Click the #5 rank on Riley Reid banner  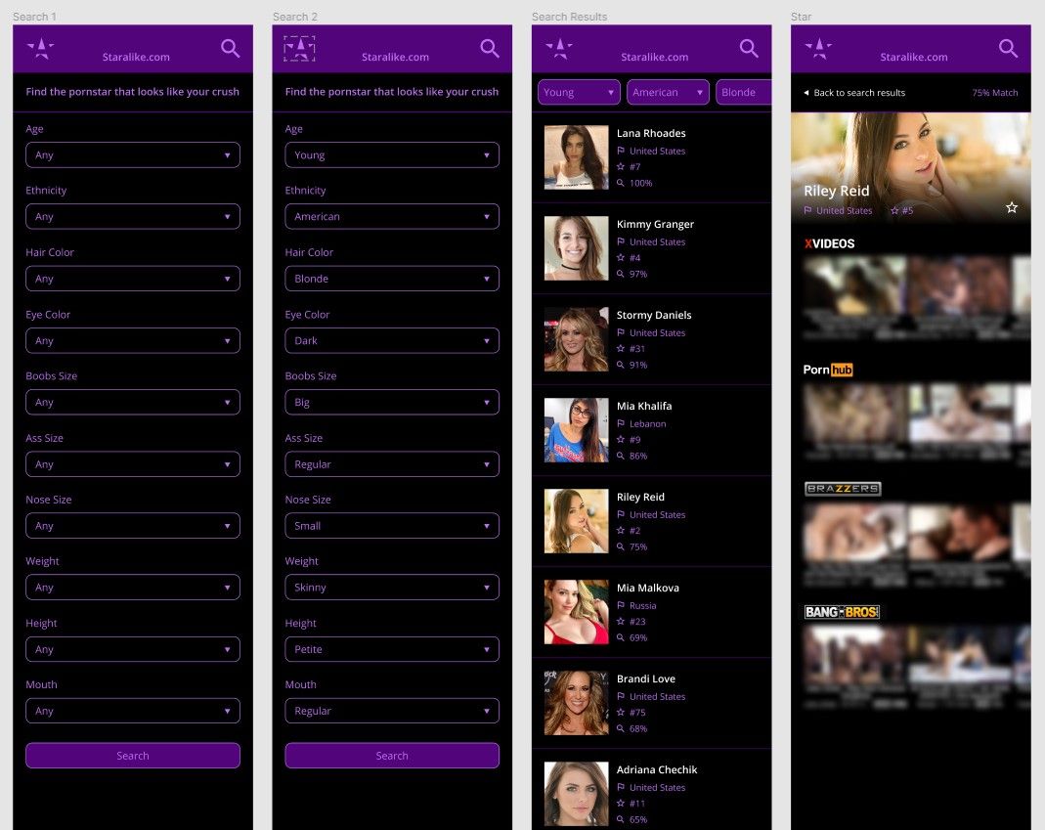point(907,210)
